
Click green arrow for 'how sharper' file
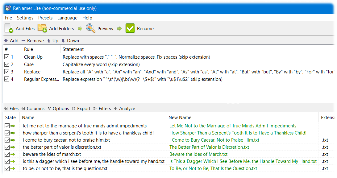coord(13,133)
